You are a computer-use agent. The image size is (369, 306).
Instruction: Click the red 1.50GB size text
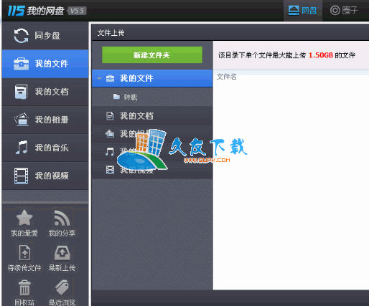(320, 55)
